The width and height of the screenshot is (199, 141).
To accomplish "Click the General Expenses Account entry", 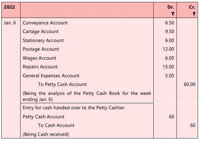I will click(51, 76).
